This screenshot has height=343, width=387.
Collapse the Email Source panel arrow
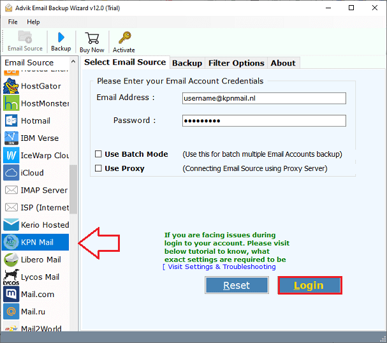73,61
